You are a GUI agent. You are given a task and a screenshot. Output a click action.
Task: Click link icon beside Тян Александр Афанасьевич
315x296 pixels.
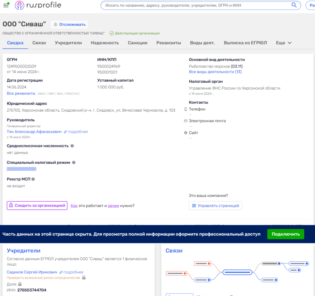tap(65, 132)
